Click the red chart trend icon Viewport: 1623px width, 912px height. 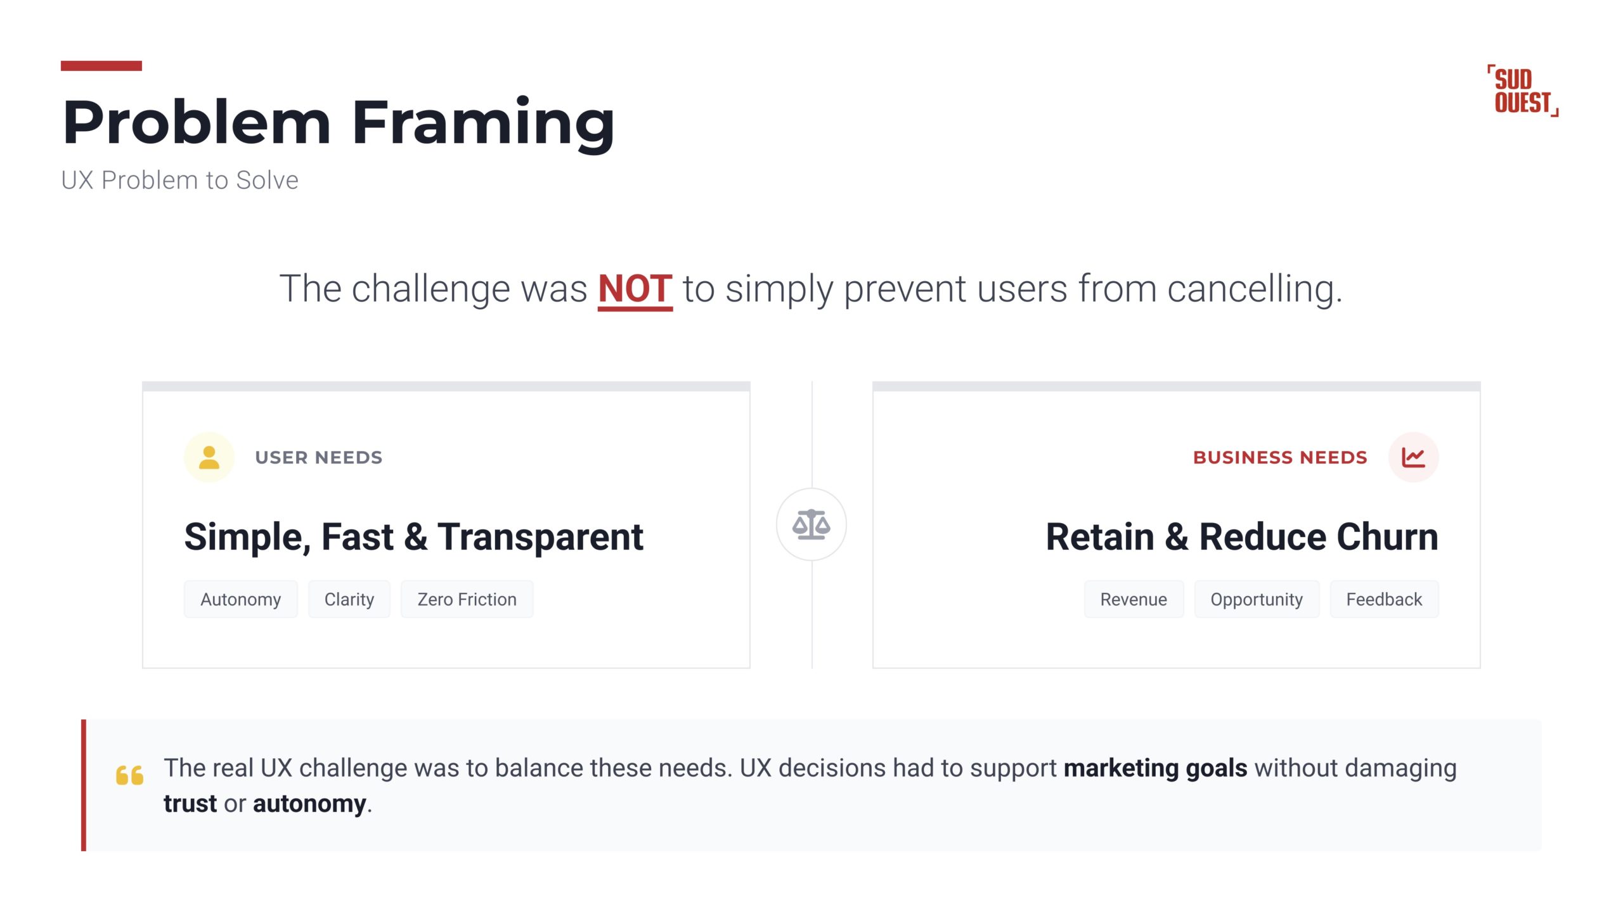[1413, 457]
